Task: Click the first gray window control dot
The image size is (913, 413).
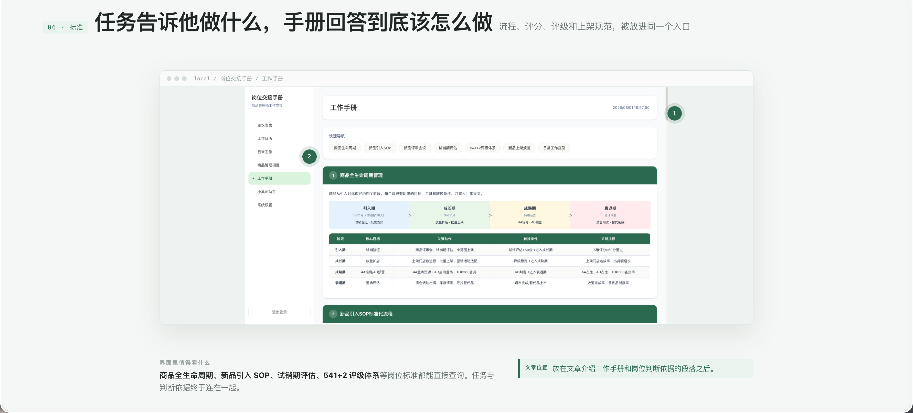Action: [x=169, y=79]
